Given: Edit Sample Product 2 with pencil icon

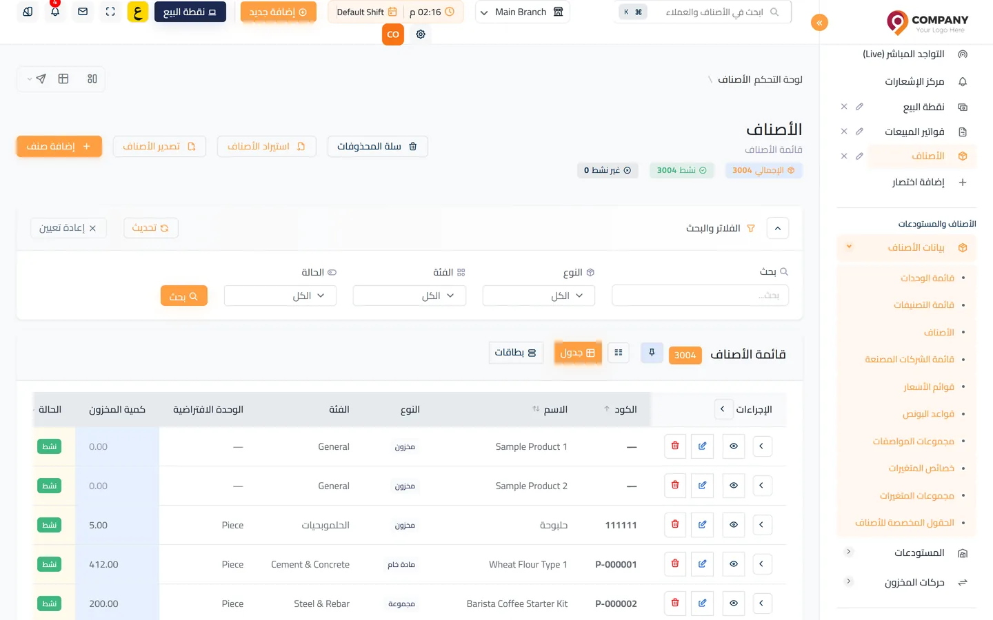Looking at the screenshot, I should pyautogui.click(x=702, y=486).
